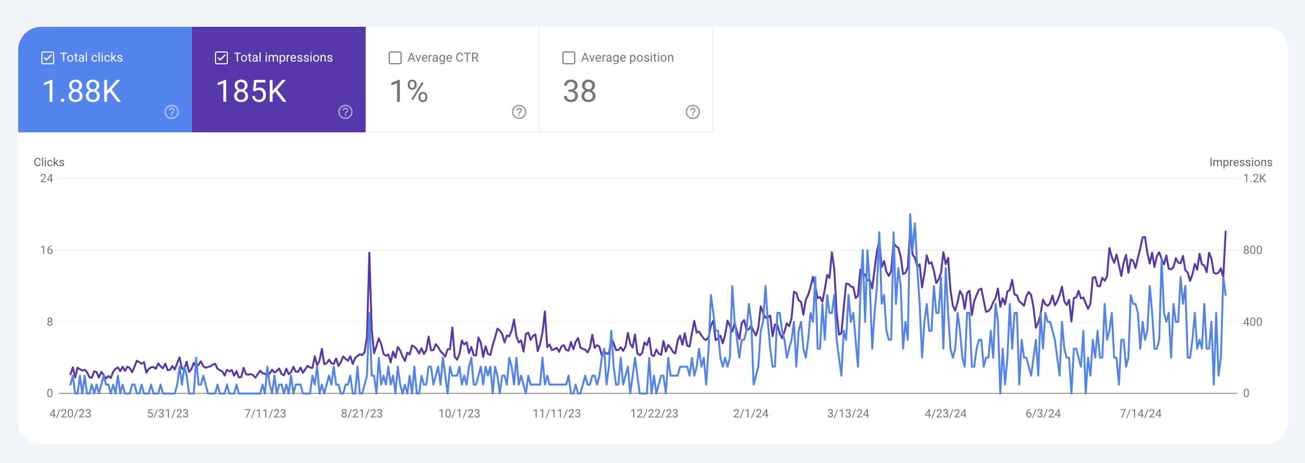Click the impressions spike near 8/21/23
The image size is (1305, 463).
pyautogui.click(x=369, y=253)
